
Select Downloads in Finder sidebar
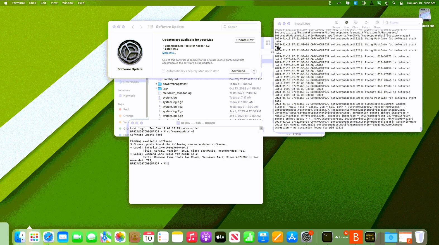[131, 82]
